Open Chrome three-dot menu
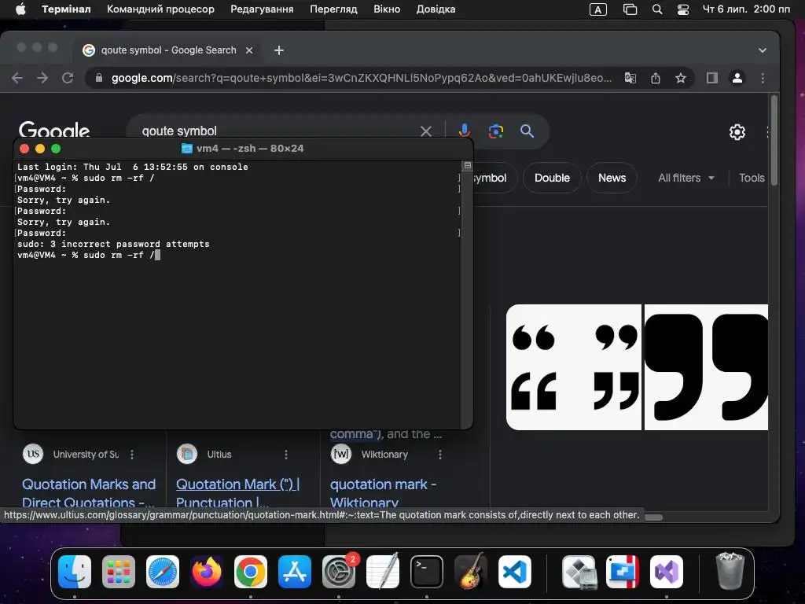Screen dimensions: 805x604 [x=763, y=78]
